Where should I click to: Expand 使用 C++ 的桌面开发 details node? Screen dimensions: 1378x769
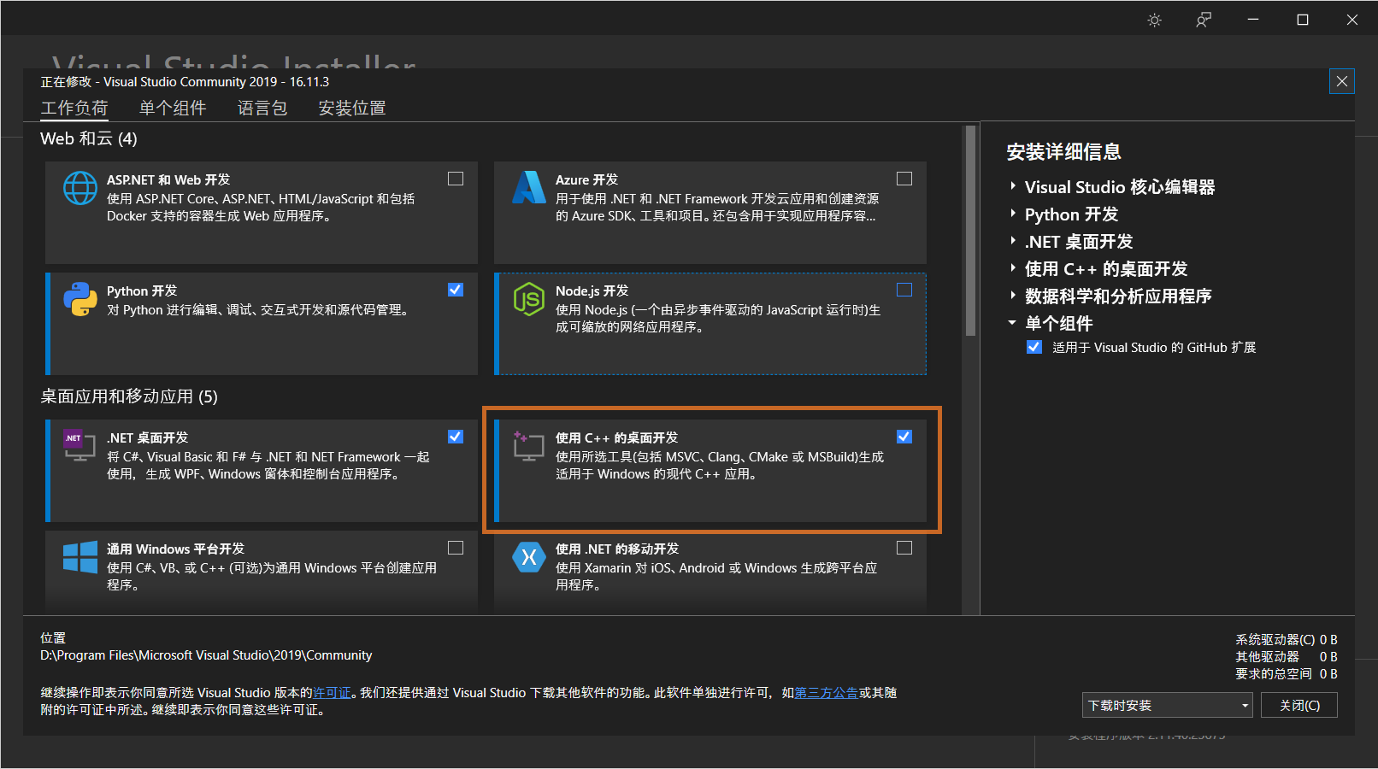tap(1013, 268)
